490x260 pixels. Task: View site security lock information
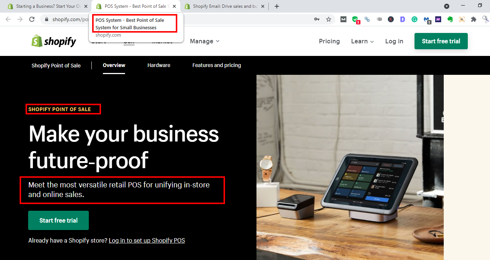pos(47,19)
